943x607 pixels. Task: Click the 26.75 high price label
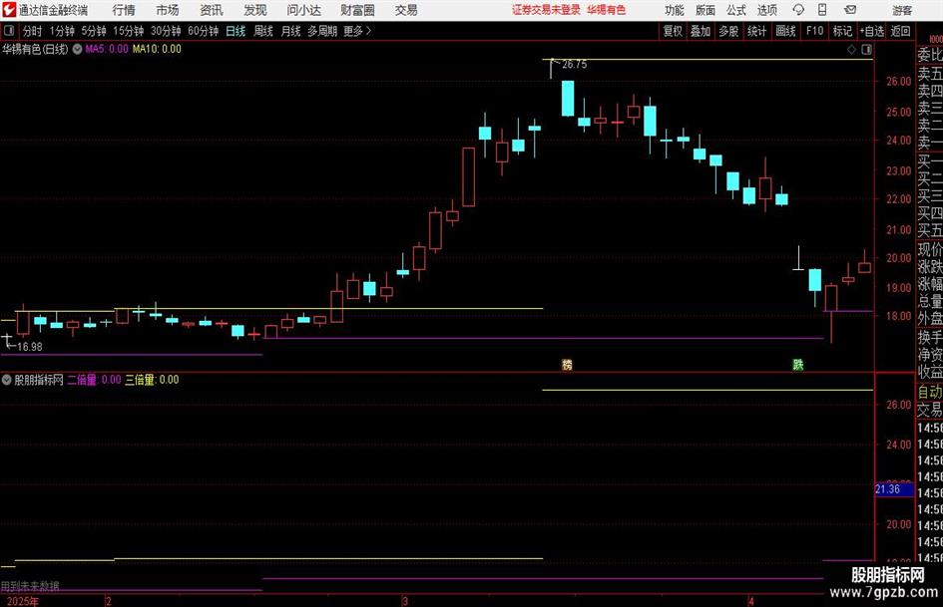(575, 65)
